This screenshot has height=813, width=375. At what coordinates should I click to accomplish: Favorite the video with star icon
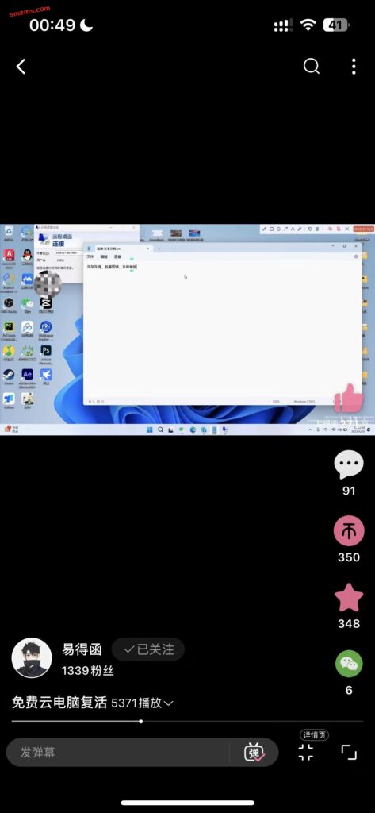point(349,598)
